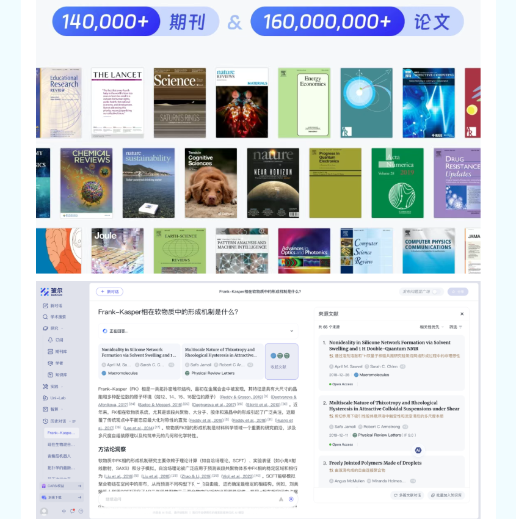Close the 来源文献 sources panel
Screen dimensions: 516x519
pyautogui.click(x=462, y=314)
